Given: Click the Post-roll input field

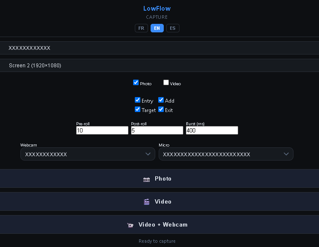Looking at the screenshot, I should click(x=157, y=130).
